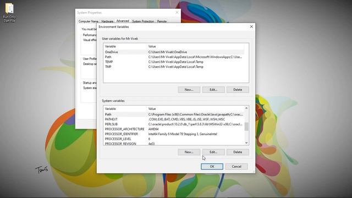Screen dimensions: 352x198
Task: Edit the selected system variable
Action: (213, 152)
